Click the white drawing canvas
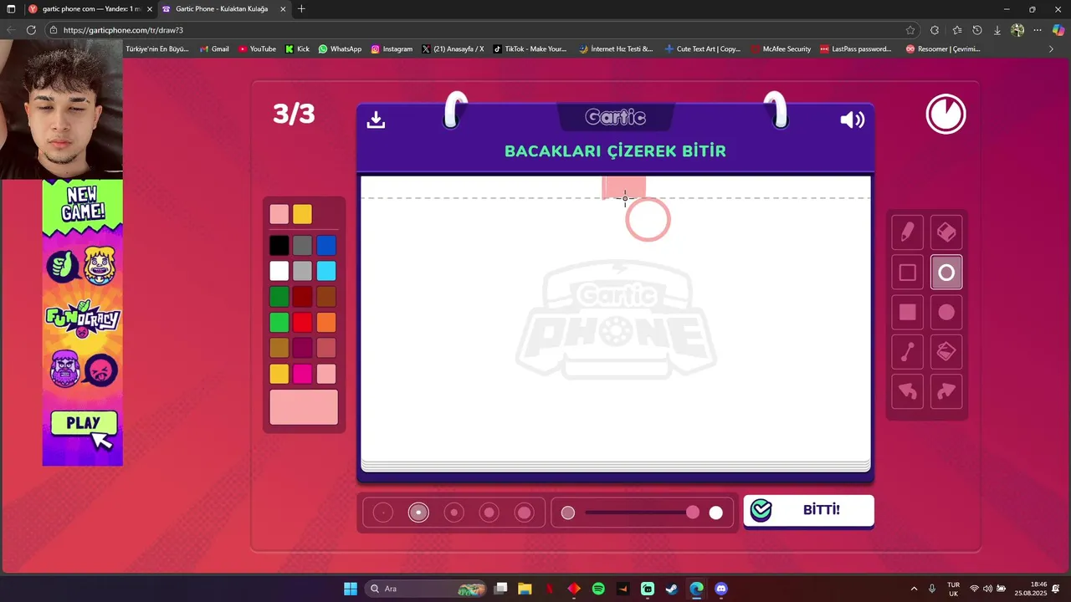The height and width of the screenshot is (602, 1071). 616,318
